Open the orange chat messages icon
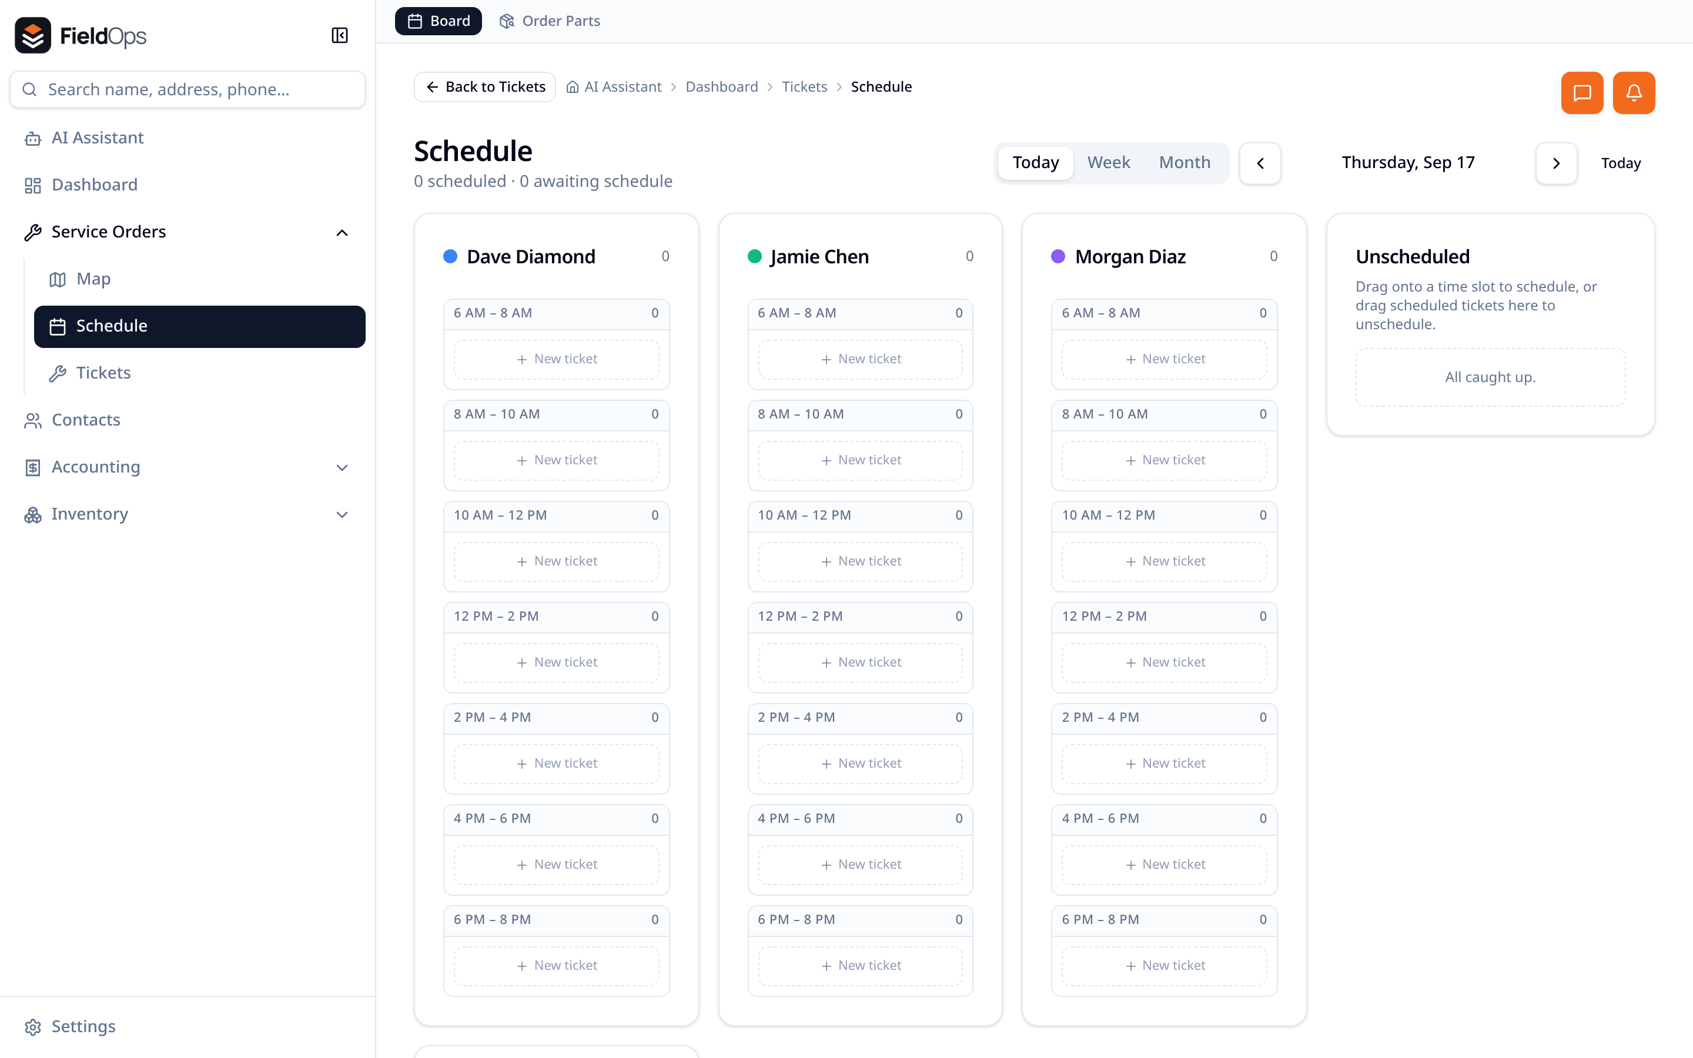Viewport: 1693px width, 1058px height. [x=1582, y=92]
